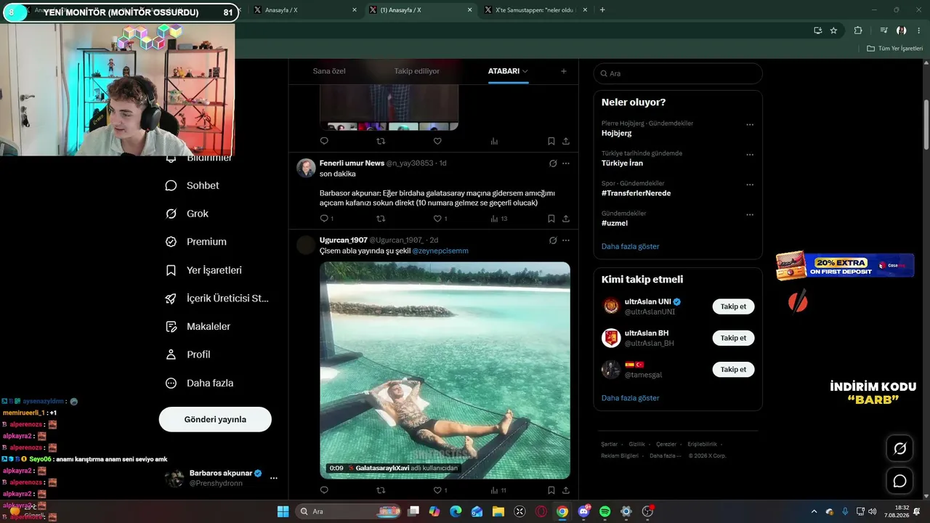Share the Ugurcan_1907 video post
This screenshot has width=930, height=523.
click(566, 490)
